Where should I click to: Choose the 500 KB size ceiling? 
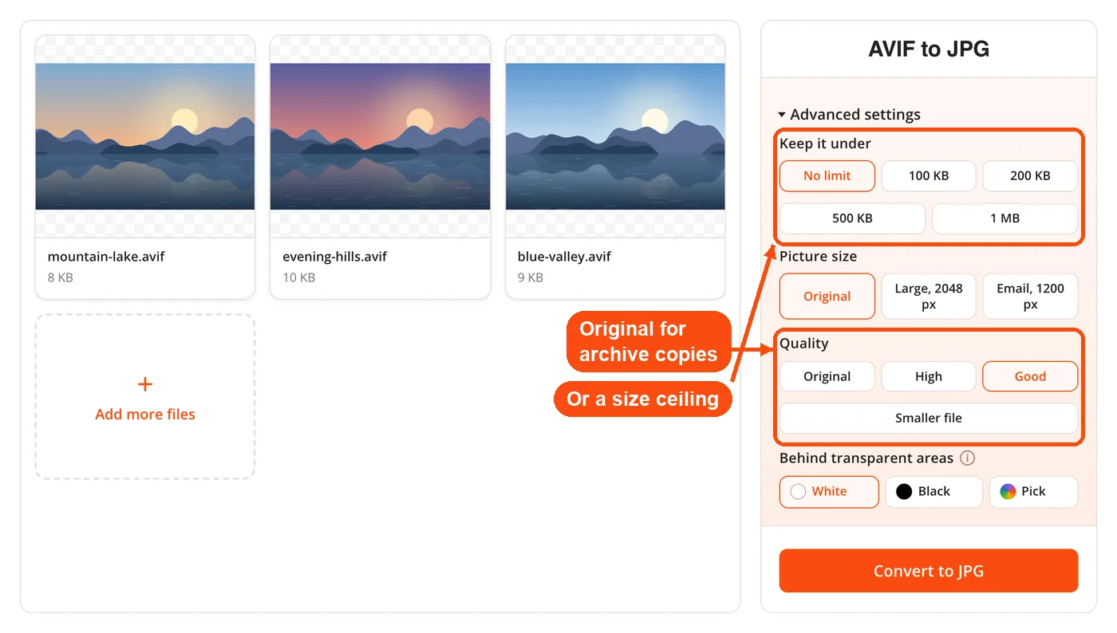[x=852, y=218]
